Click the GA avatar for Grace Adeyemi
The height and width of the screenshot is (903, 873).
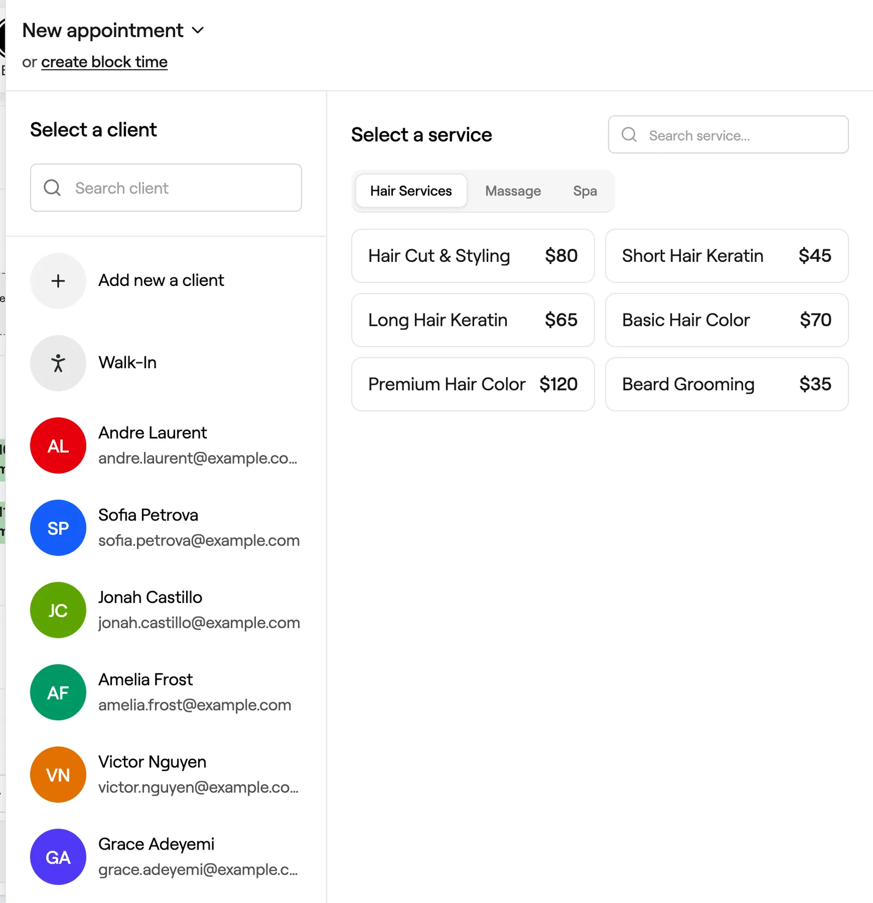click(58, 857)
